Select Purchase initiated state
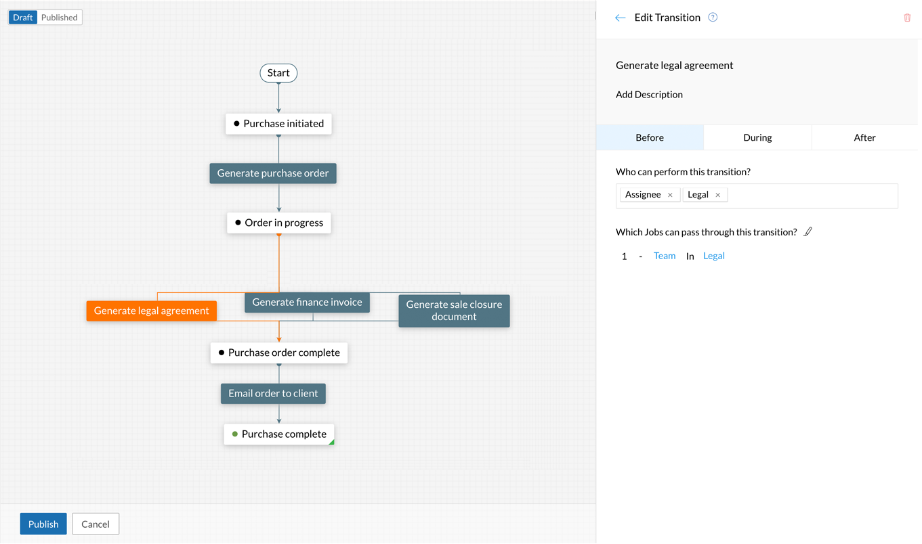The width and height of the screenshot is (922, 544). click(x=278, y=124)
